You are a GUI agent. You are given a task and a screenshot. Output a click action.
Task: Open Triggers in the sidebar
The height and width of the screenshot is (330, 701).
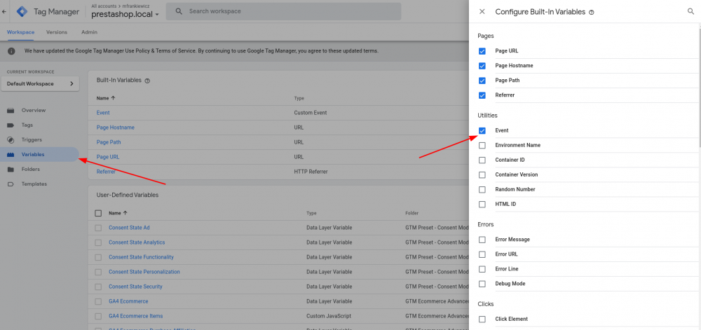coord(32,139)
